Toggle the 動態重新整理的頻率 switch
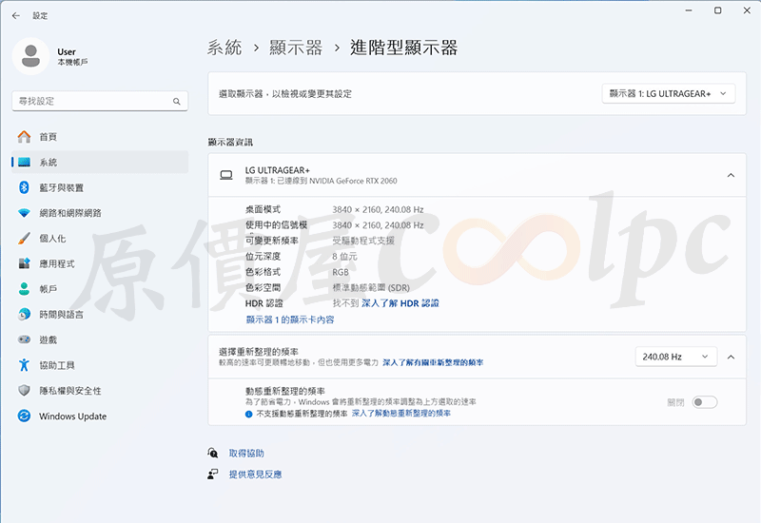The image size is (761, 523). click(704, 402)
